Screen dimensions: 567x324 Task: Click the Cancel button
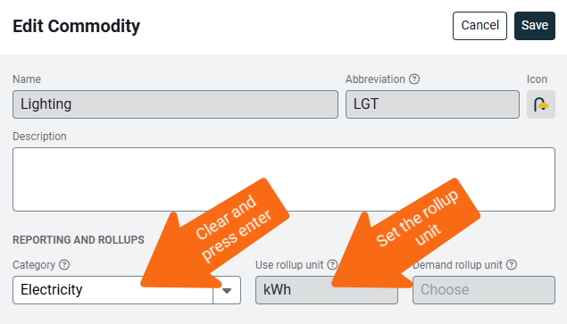pos(479,26)
